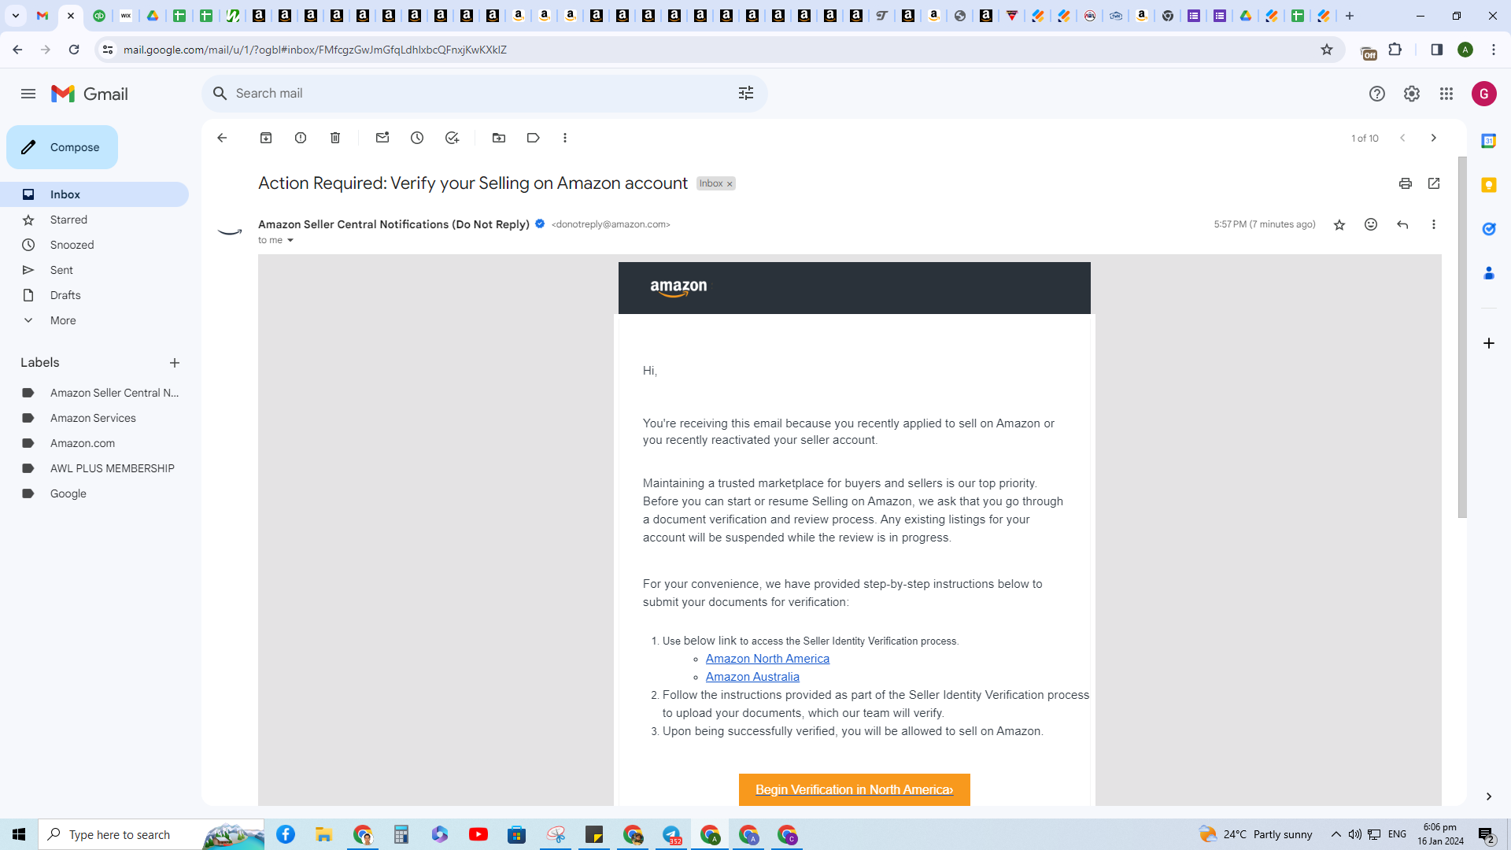
Task: Open the tab search dropdown
Action: pyautogui.click(x=15, y=16)
